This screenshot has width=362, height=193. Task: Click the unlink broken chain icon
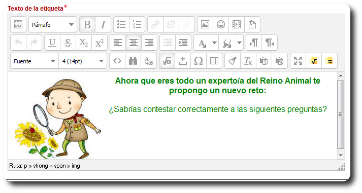point(171,24)
